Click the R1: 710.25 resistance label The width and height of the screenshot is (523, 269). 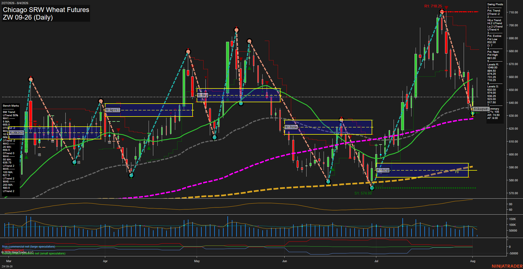coord(433,6)
